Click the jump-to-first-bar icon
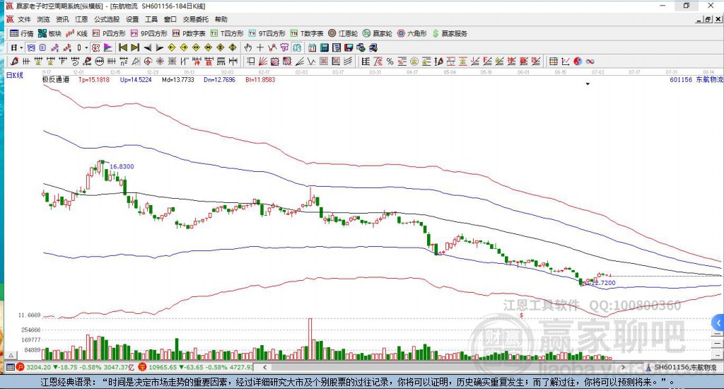This screenshot has width=724, height=389. (x=123, y=47)
